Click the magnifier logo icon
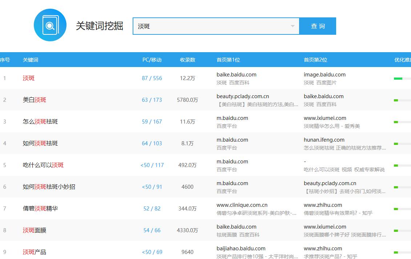This screenshot has width=411, height=259. tap(50, 25)
